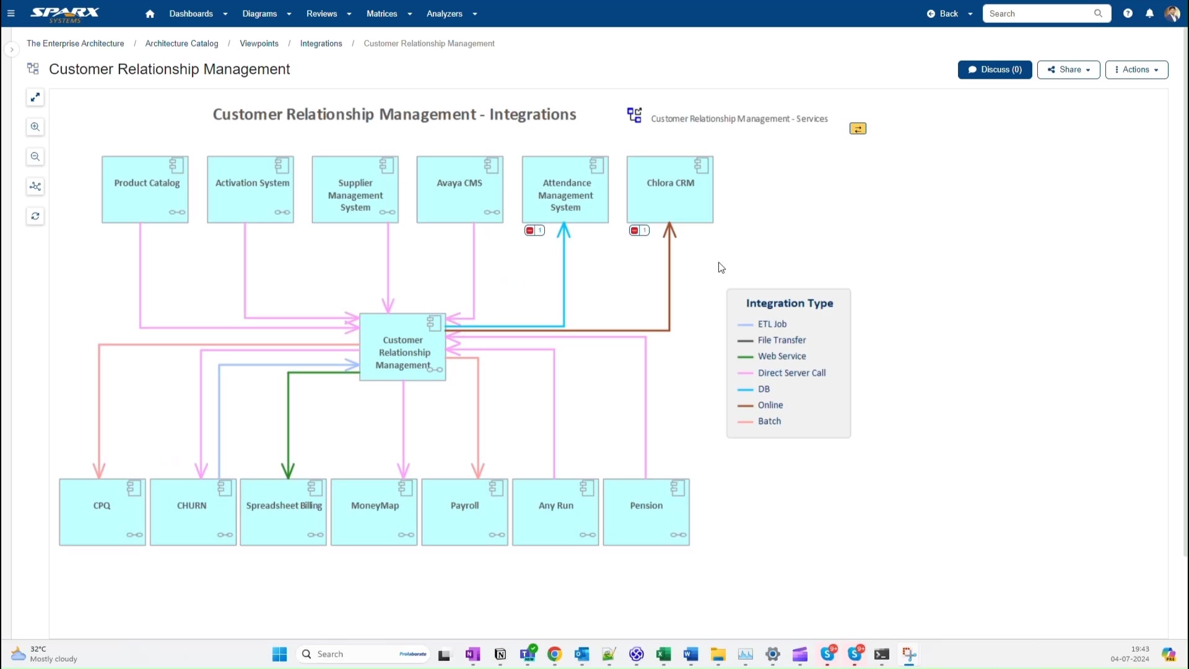The width and height of the screenshot is (1189, 669).
Task: Open the red badge under Attendance Management System
Action: point(534,230)
